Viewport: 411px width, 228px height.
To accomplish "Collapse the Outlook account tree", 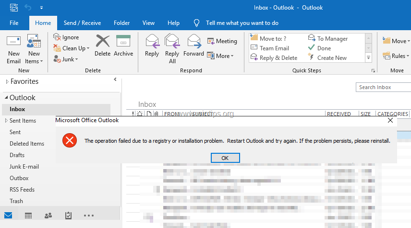I will coord(6,97).
